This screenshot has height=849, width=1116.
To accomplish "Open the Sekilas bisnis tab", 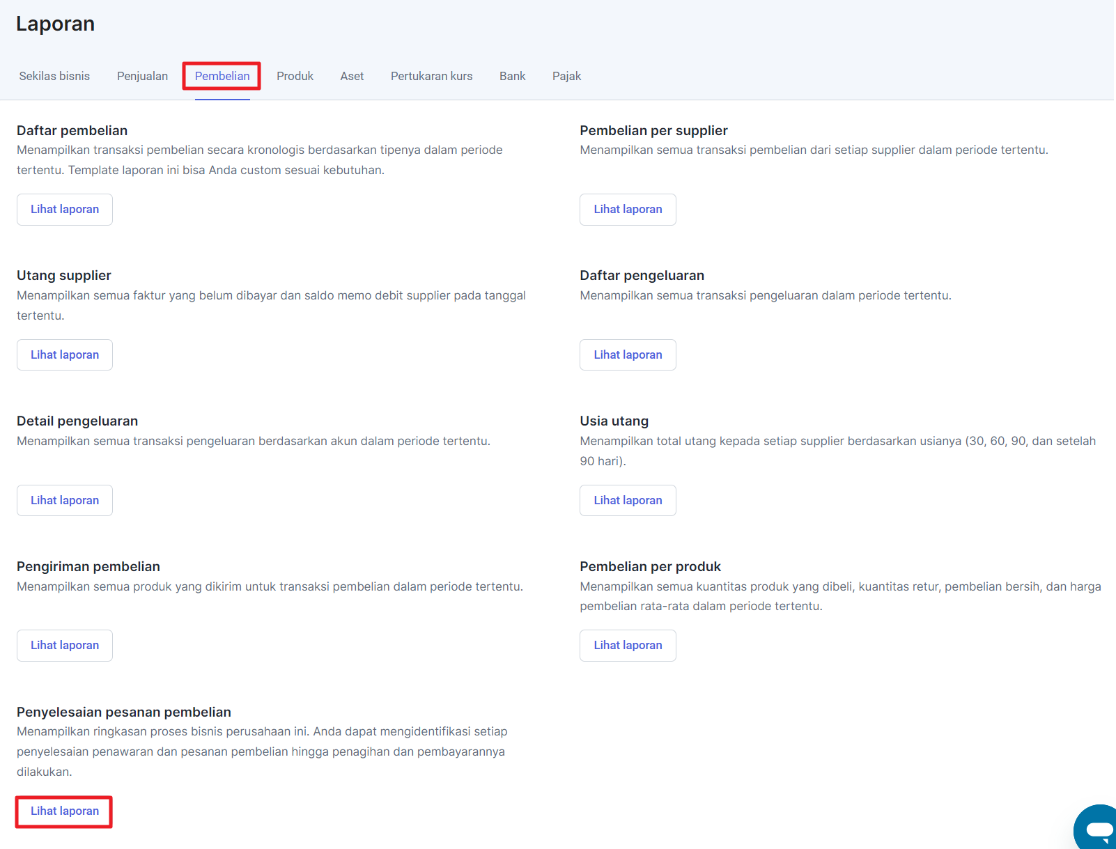I will [54, 76].
